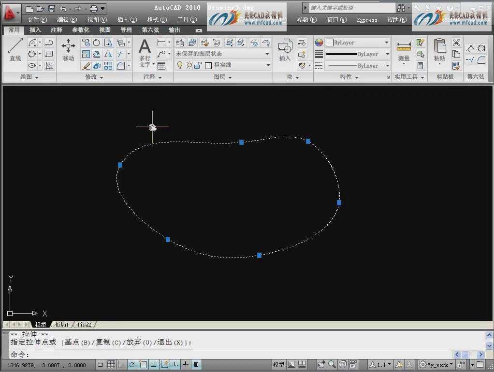Click the lineweight icon in Properties panel
Screen dimensions: 494x372
pos(319,54)
